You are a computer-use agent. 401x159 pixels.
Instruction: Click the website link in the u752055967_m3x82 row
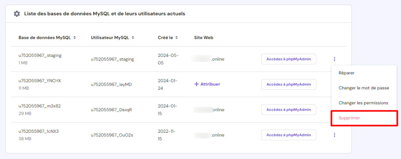click(x=209, y=110)
